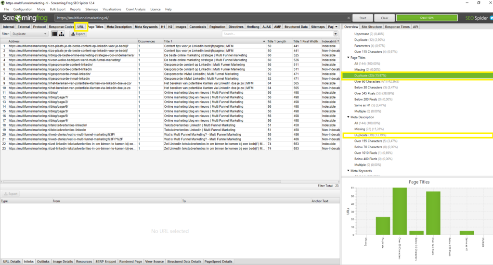Viewport: 493px width, 265px height.
Task: Switch to the Protocol tab
Action: coord(39,26)
